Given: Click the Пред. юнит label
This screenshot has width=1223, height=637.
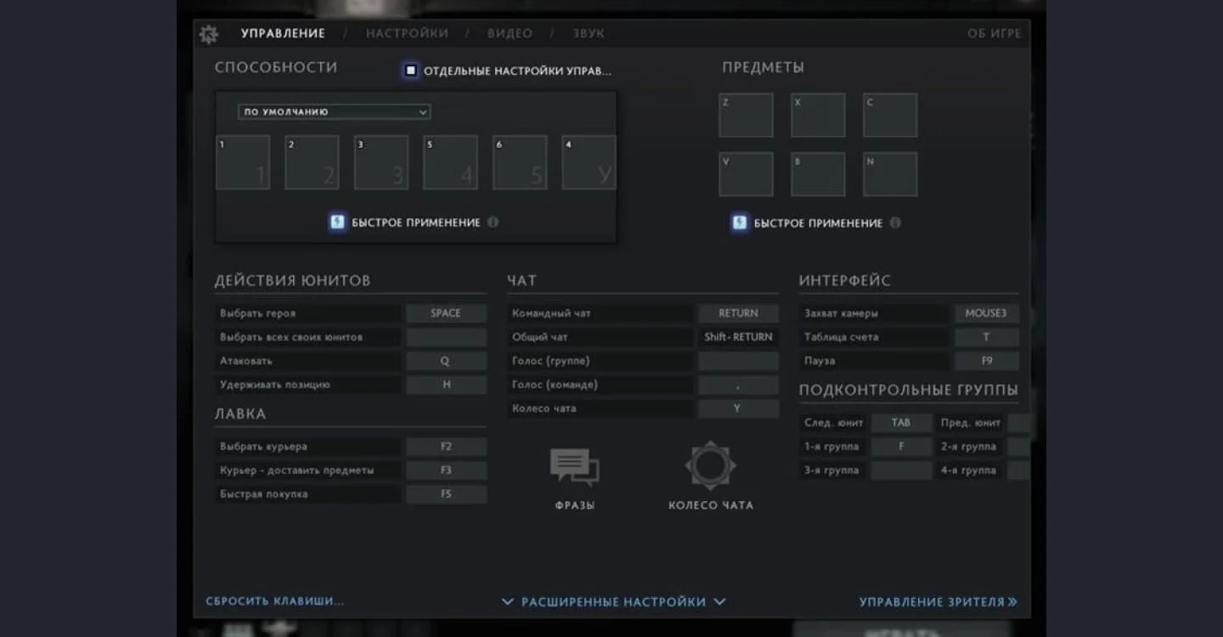Looking at the screenshot, I should click(971, 423).
